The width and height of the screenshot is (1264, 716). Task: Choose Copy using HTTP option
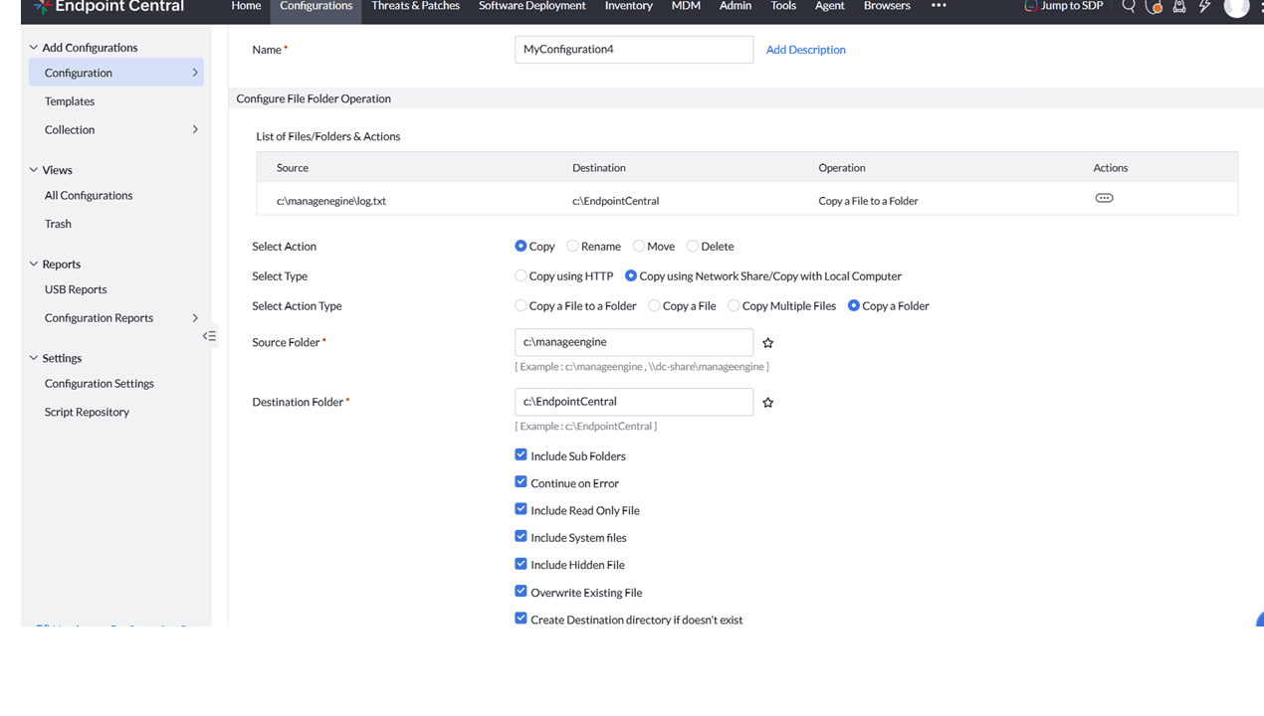(x=521, y=275)
